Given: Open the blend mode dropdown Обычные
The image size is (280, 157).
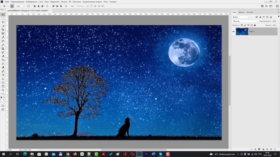Looking at the screenshot, I should click(245, 21).
